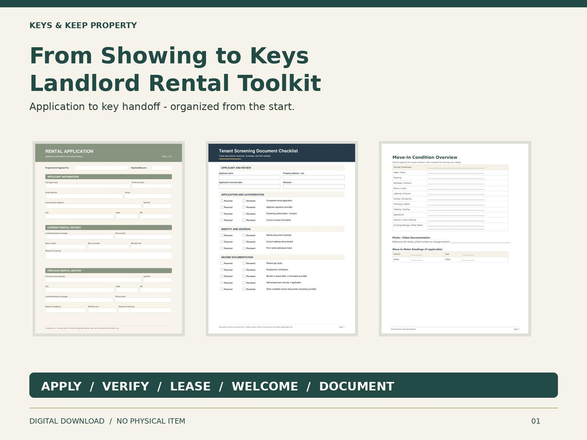Click the word DOCUMENT in banner
This screenshot has height=440, width=587.
click(x=357, y=386)
